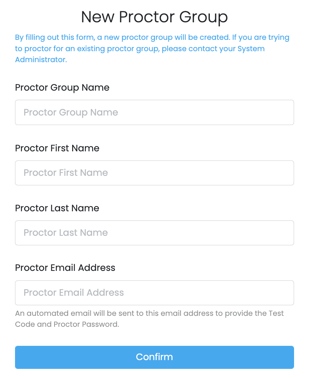Click the "Proctor Email Address" field label

pos(65,268)
